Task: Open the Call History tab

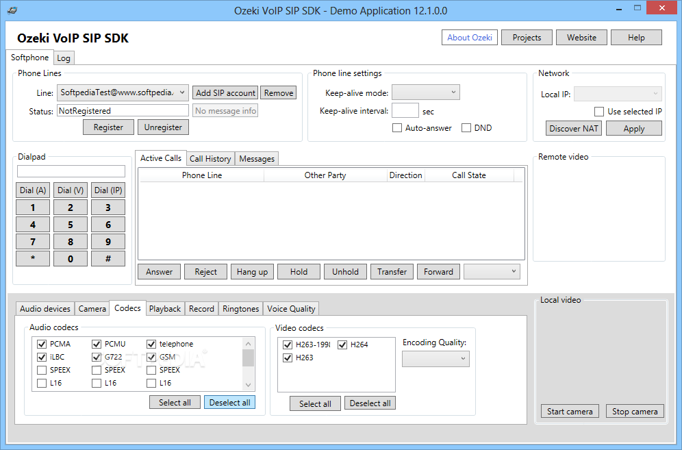Action: (210, 159)
